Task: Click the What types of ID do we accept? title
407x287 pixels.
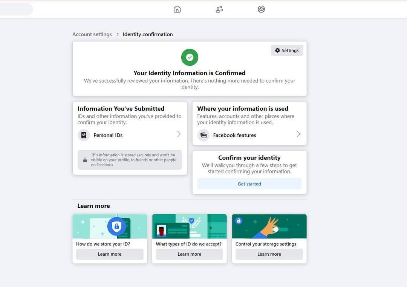Action: coord(189,244)
